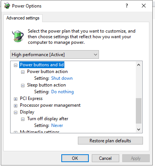Click the Power Options title bar icon
Screen dimensions: 155x167
pos(7,6)
